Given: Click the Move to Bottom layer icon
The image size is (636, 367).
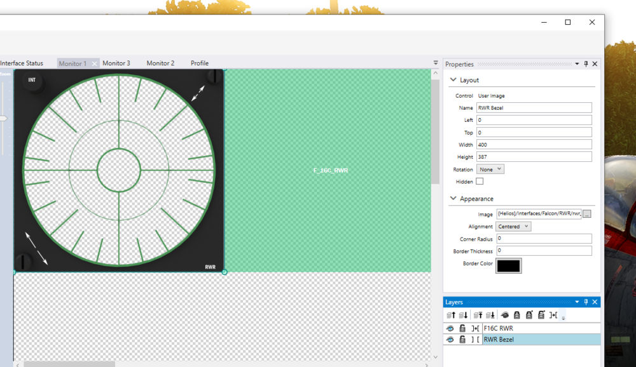Looking at the screenshot, I should (490, 315).
